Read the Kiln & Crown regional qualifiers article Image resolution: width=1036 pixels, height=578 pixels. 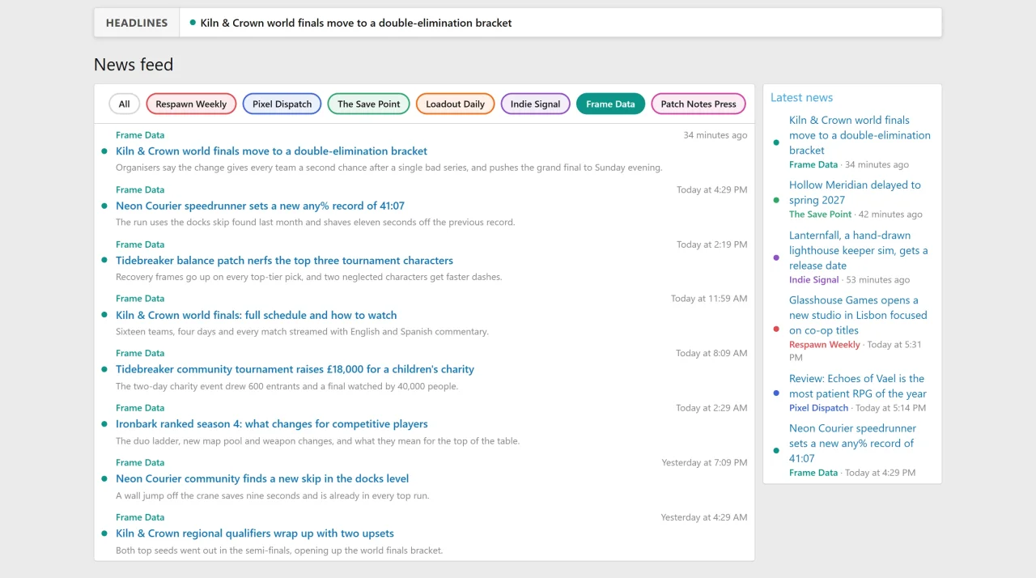coord(255,533)
